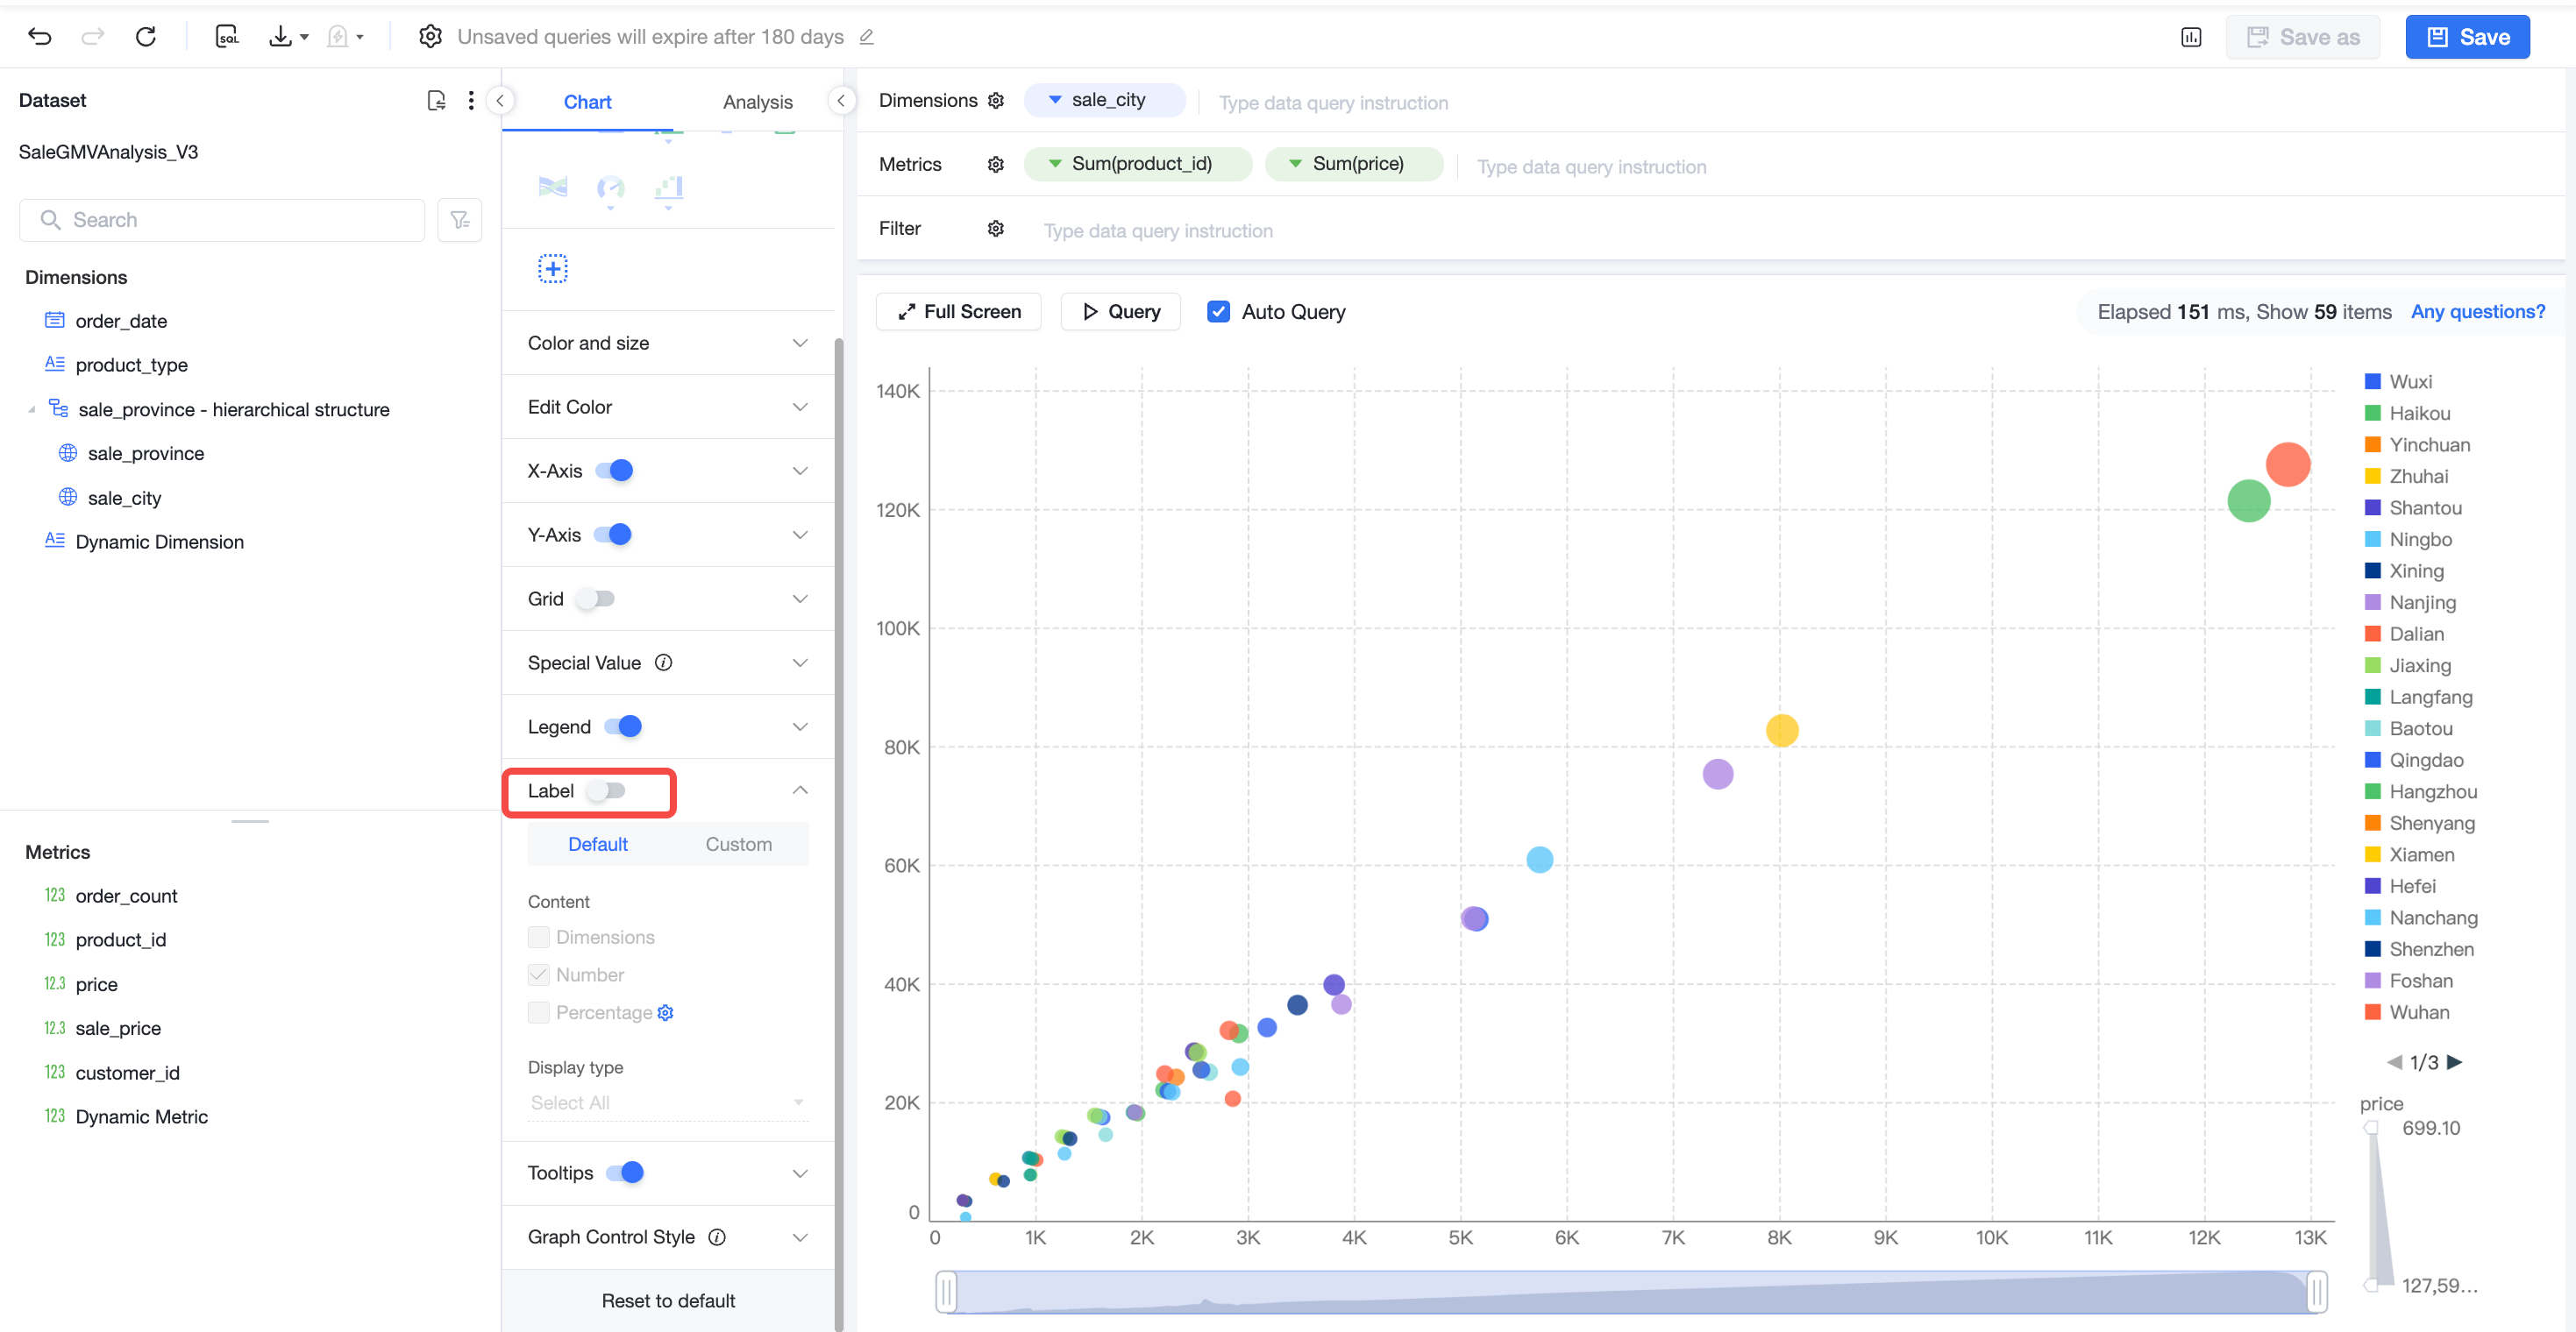Click the undo arrow icon
The image size is (2576, 1332).
[40, 37]
